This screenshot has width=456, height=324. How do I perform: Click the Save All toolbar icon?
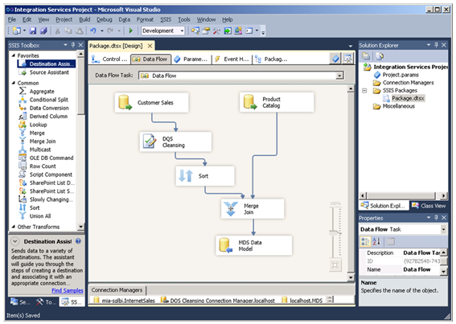pyautogui.click(x=43, y=31)
